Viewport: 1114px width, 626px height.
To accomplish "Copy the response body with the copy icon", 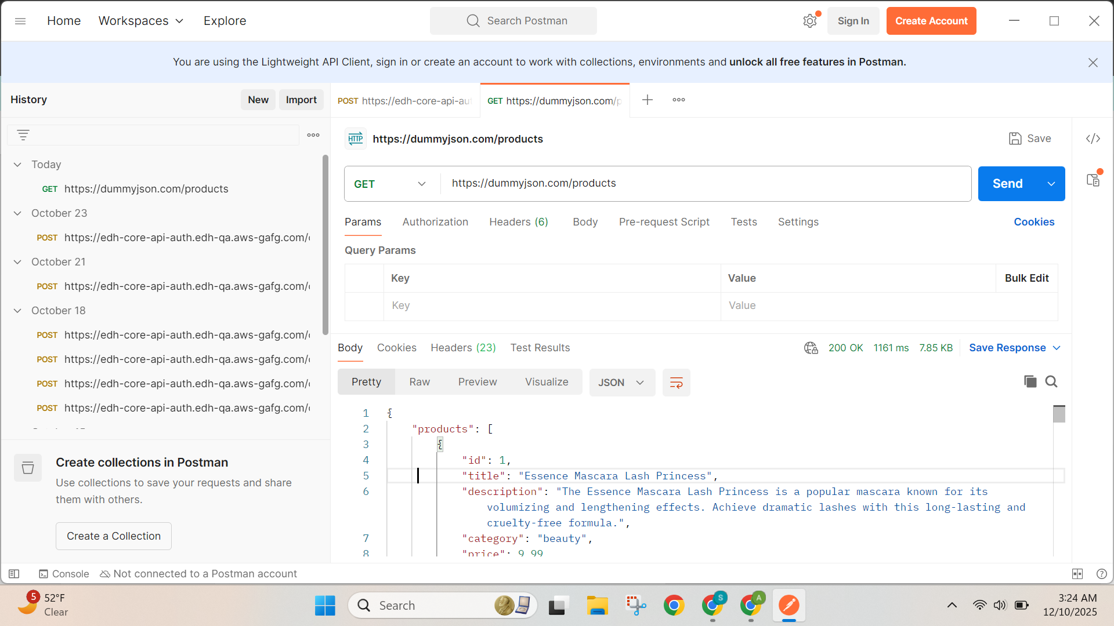I will tap(1030, 381).
